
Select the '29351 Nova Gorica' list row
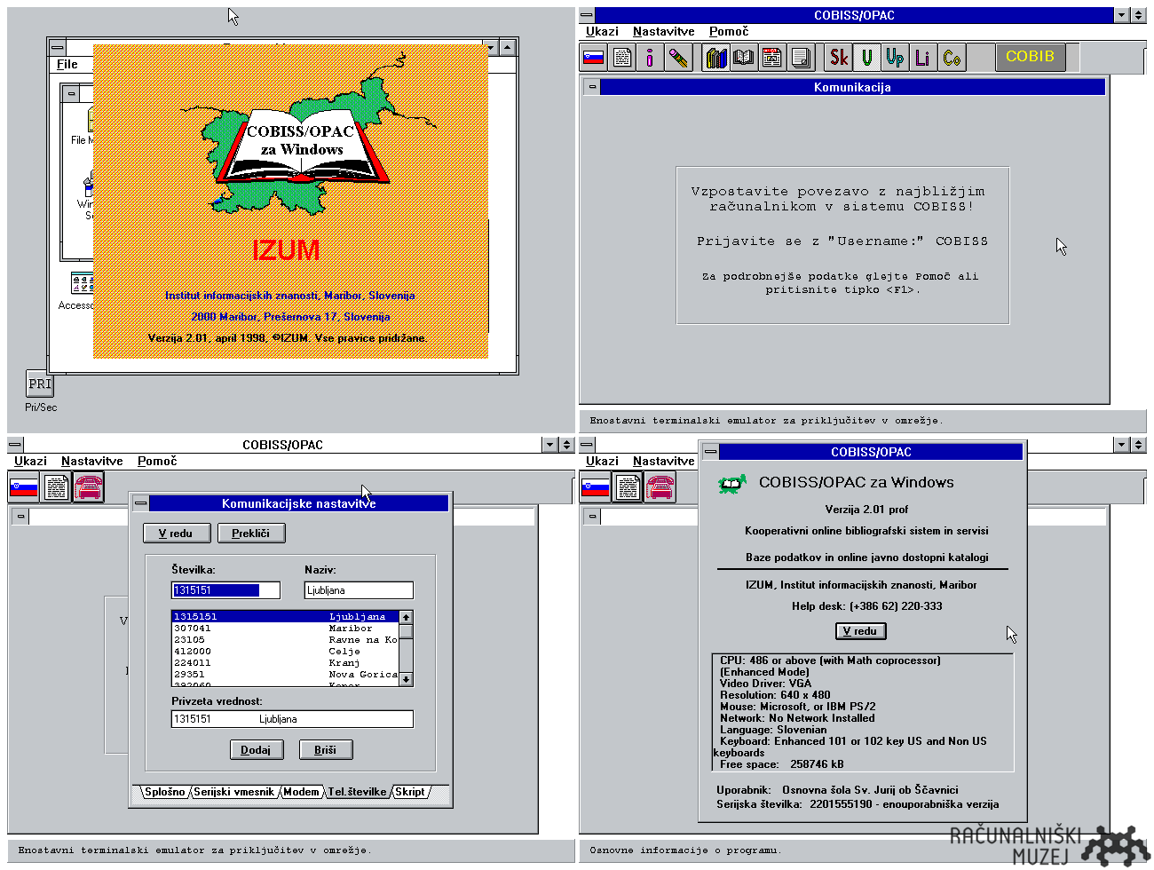pos(285,674)
